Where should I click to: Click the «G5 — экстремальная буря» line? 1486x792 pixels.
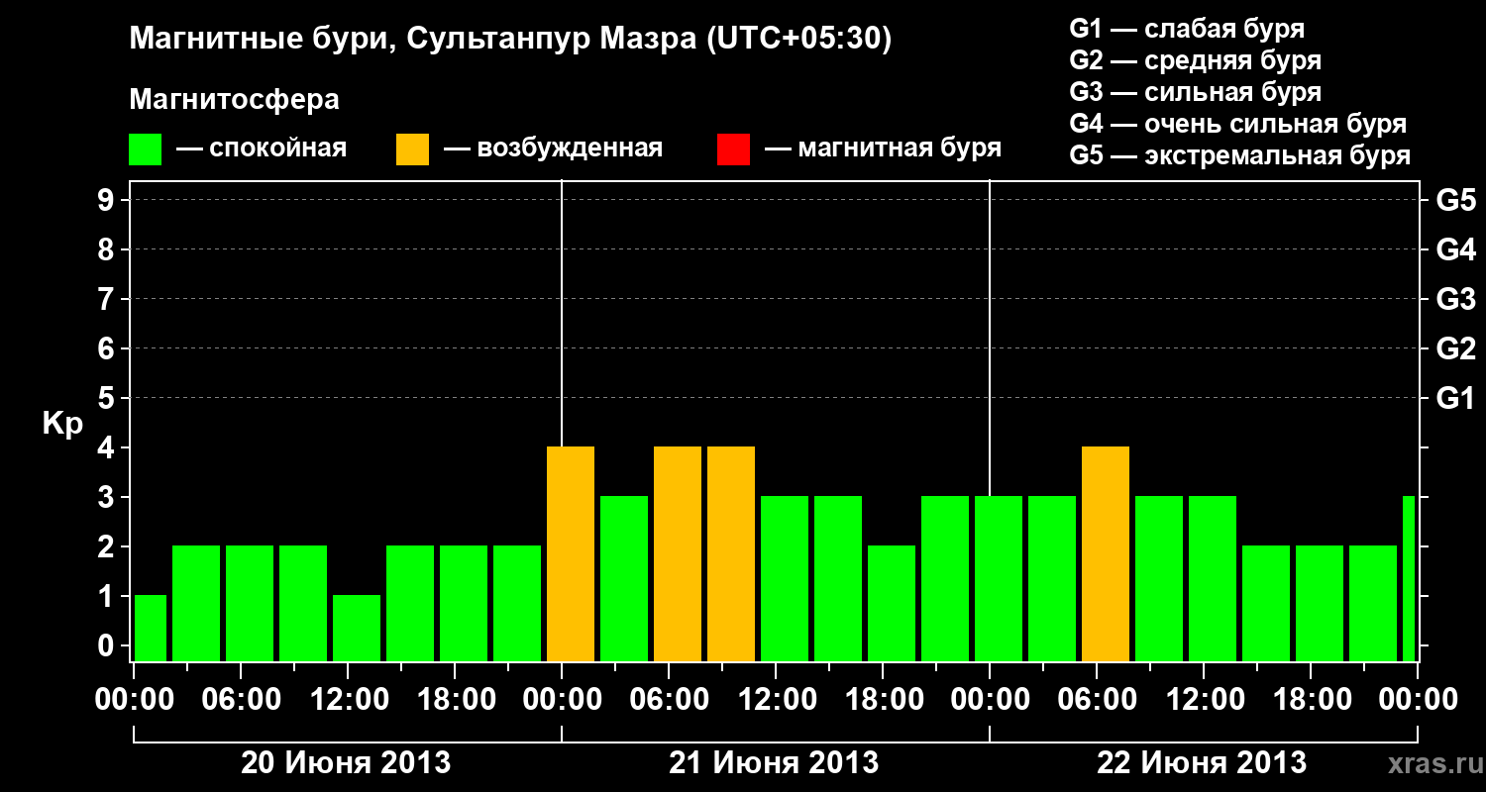(x=1239, y=155)
